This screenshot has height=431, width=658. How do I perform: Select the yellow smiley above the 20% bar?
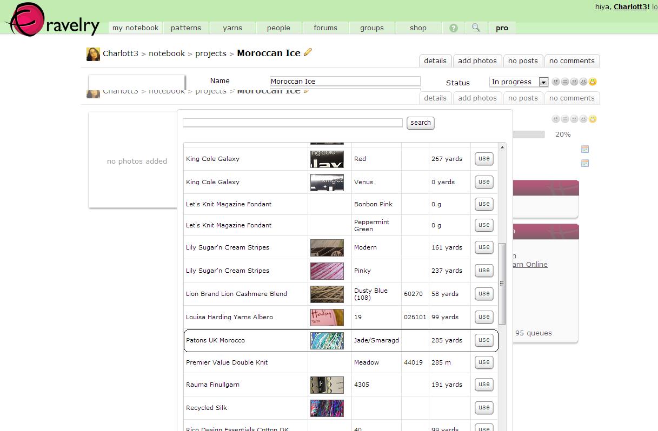coord(593,119)
